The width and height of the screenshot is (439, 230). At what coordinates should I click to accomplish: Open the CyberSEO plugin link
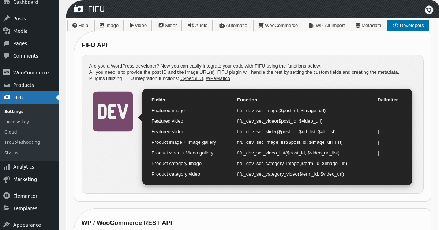coord(192,78)
